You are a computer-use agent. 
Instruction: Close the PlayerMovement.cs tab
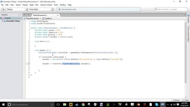58,15
